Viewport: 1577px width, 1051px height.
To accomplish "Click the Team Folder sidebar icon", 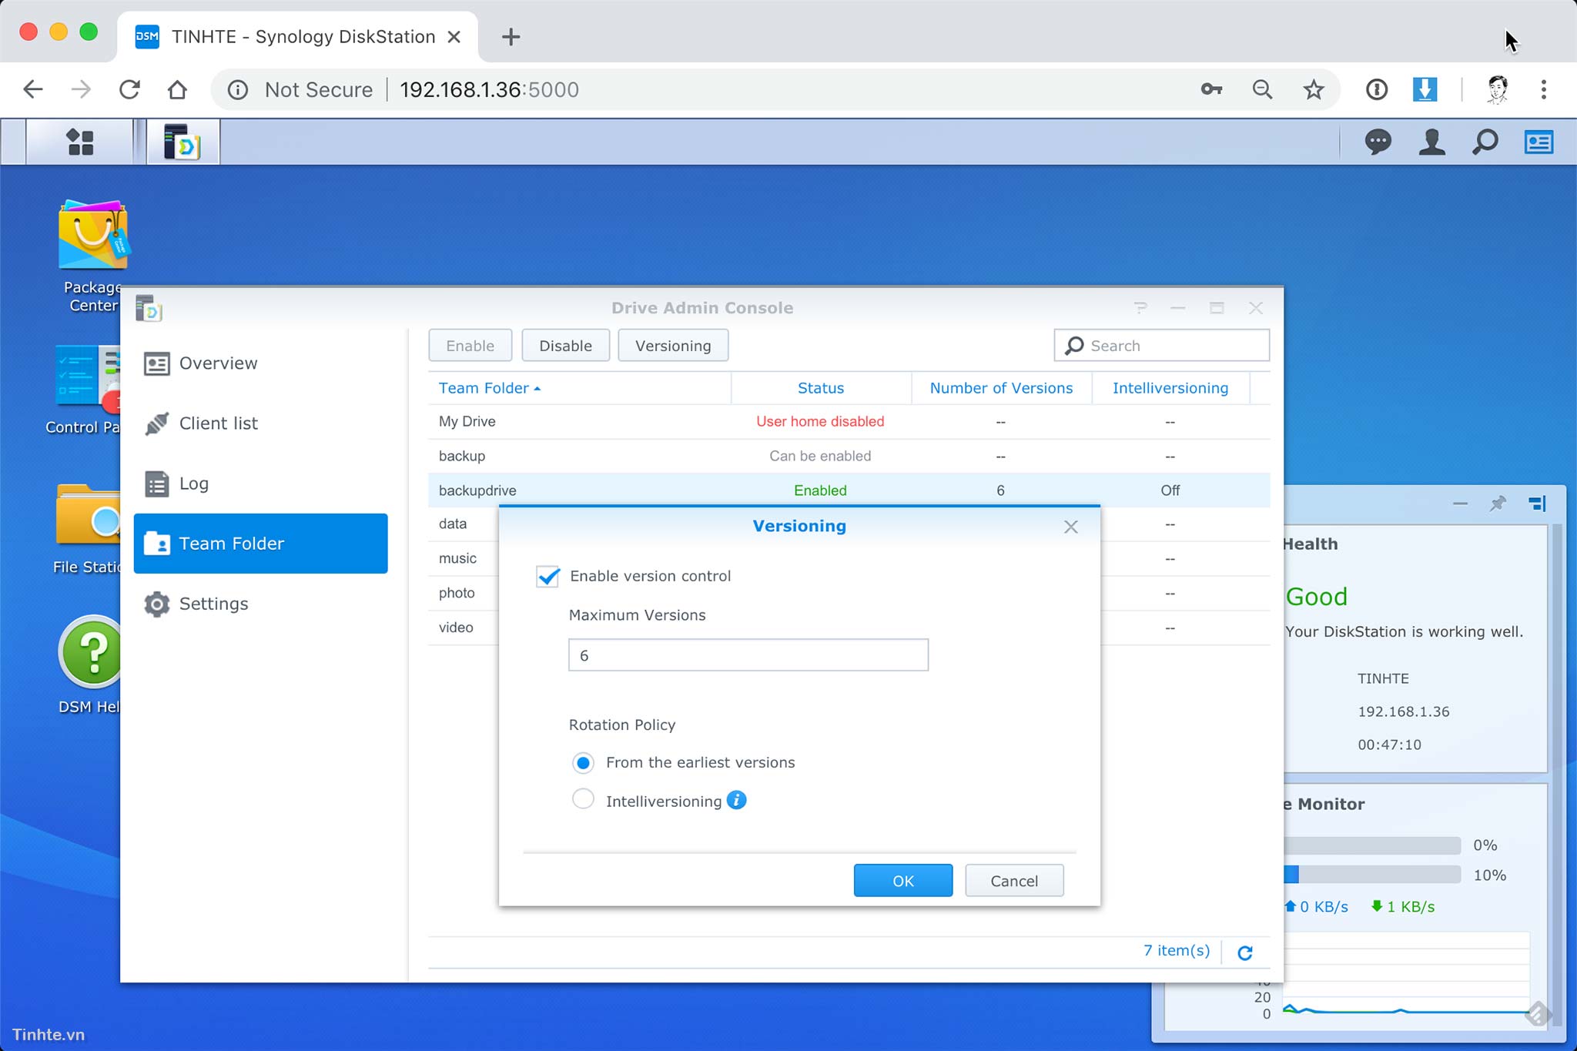I will tap(156, 542).
